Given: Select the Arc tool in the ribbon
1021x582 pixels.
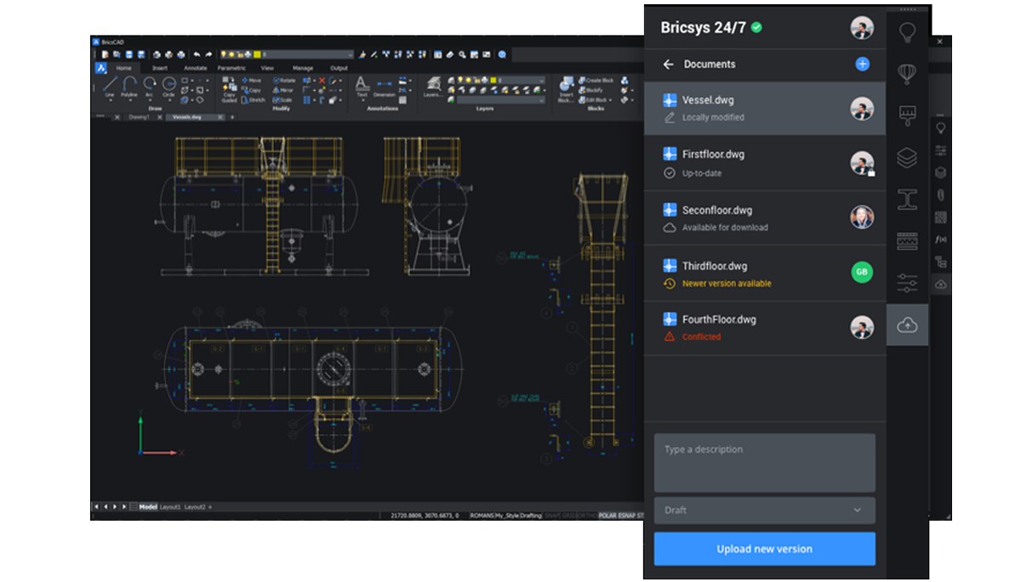Looking at the screenshot, I should tap(150, 88).
